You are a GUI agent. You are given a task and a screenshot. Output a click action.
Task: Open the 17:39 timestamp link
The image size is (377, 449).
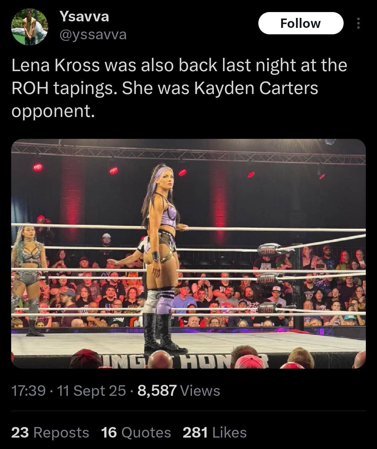pyautogui.click(x=28, y=391)
